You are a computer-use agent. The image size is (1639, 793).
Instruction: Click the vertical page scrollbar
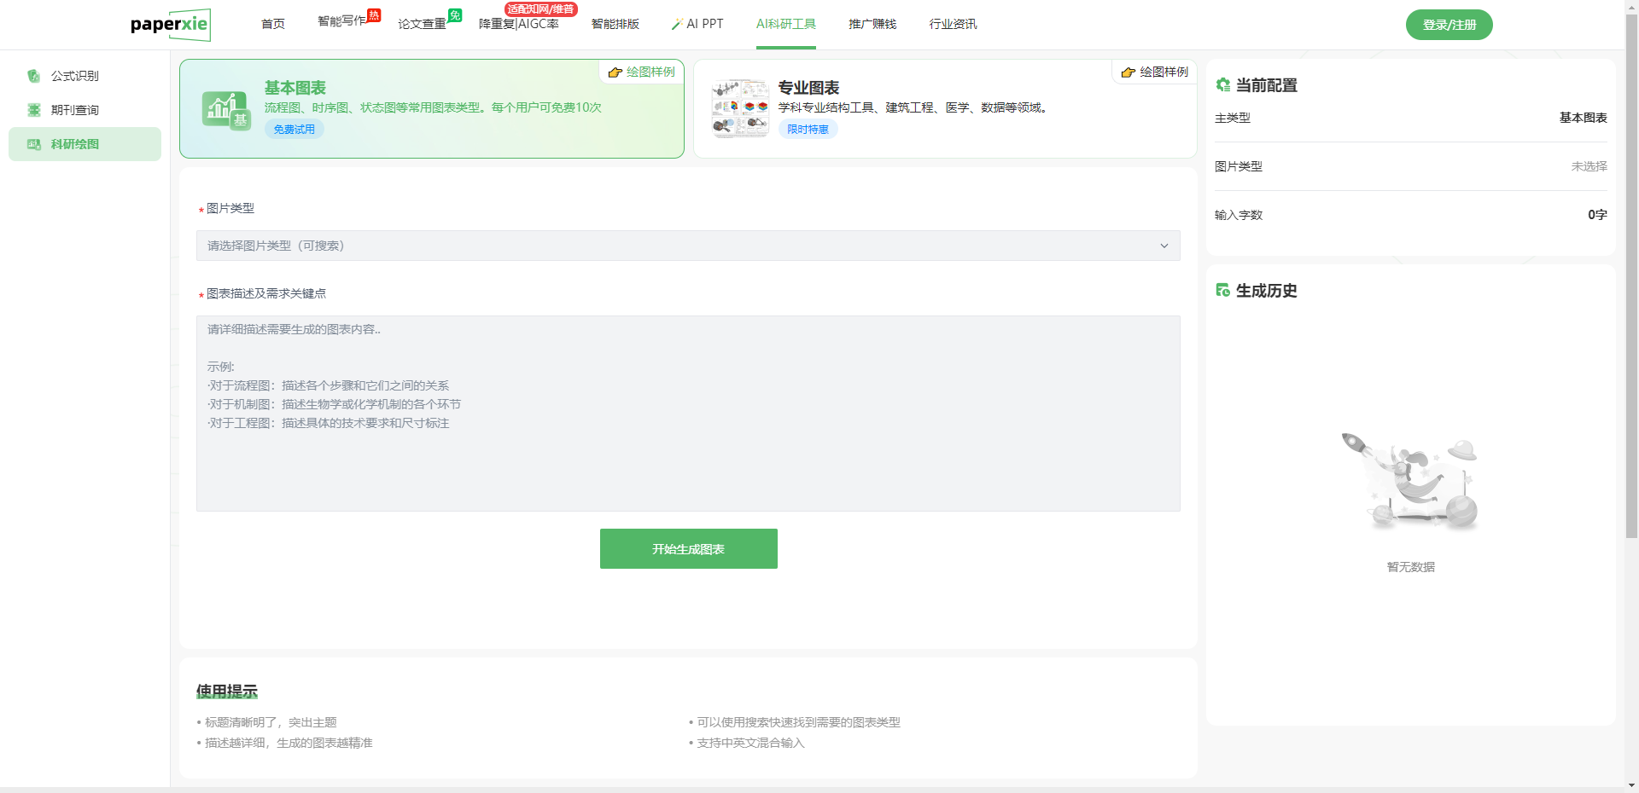point(1631,277)
